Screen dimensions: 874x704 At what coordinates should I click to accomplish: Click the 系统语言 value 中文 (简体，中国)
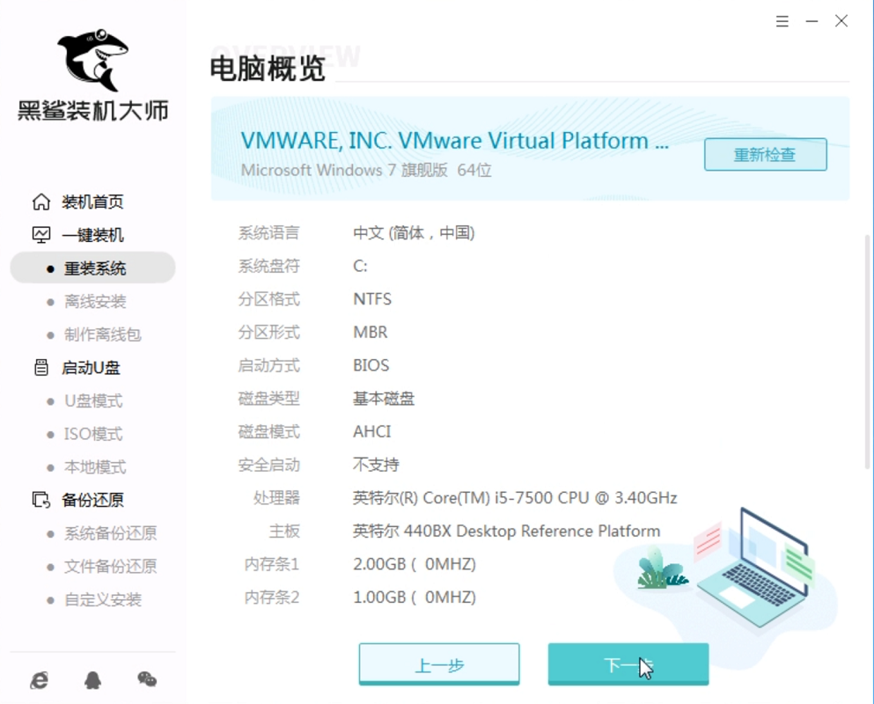point(415,233)
